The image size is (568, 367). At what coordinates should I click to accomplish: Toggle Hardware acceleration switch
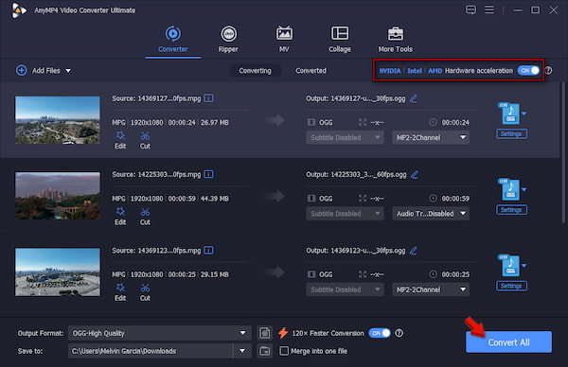pos(528,71)
